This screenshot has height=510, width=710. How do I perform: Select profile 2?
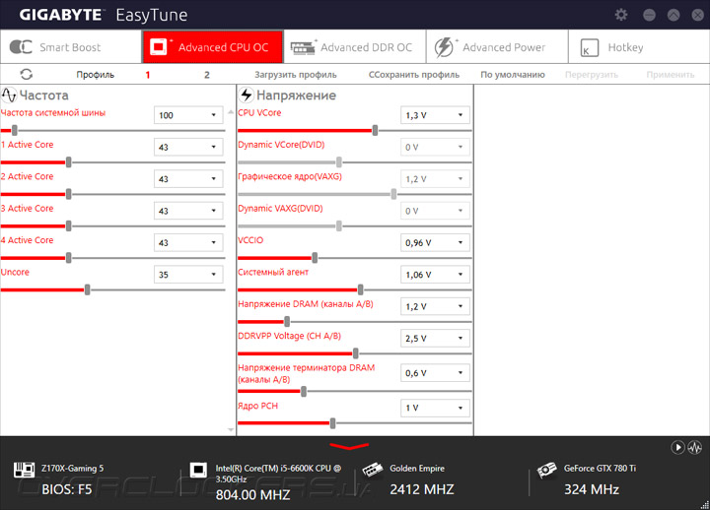tap(207, 75)
